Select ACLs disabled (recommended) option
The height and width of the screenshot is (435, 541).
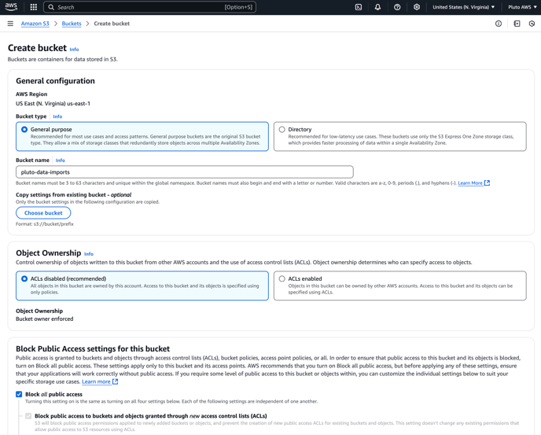point(24,278)
